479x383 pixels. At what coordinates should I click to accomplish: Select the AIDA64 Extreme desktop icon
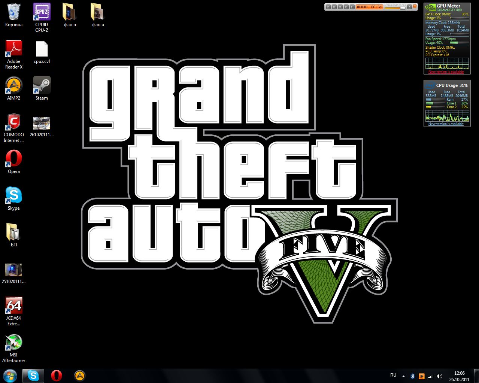pos(14,306)
